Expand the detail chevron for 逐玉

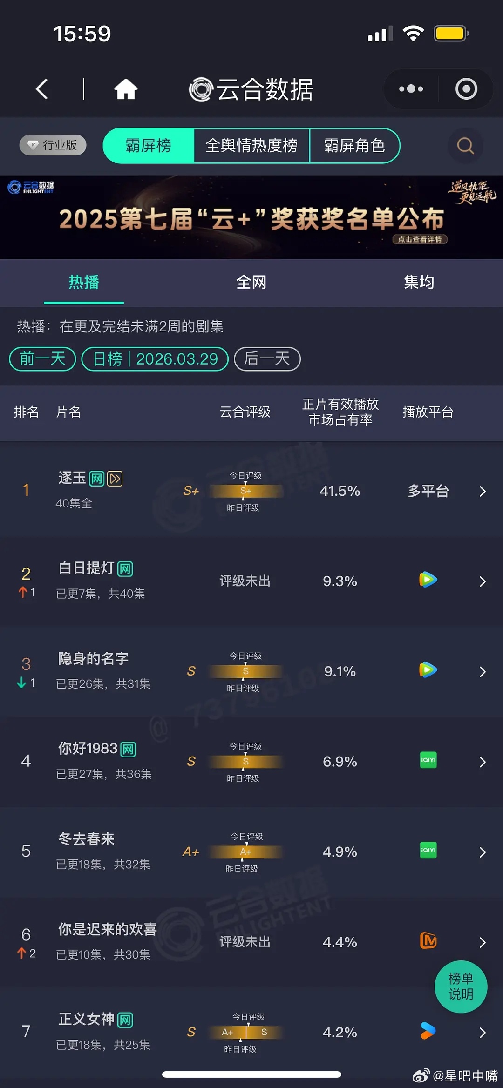point(482,491)
